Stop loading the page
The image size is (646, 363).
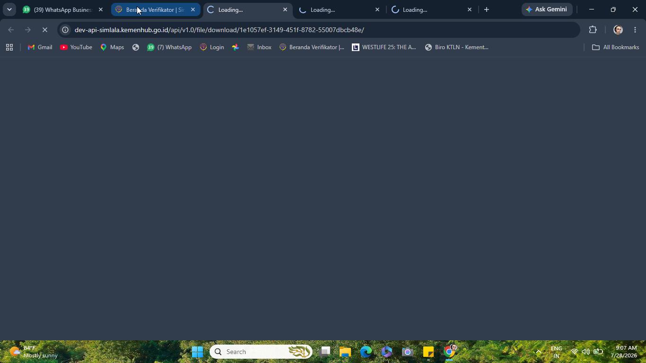coord(45,30)
